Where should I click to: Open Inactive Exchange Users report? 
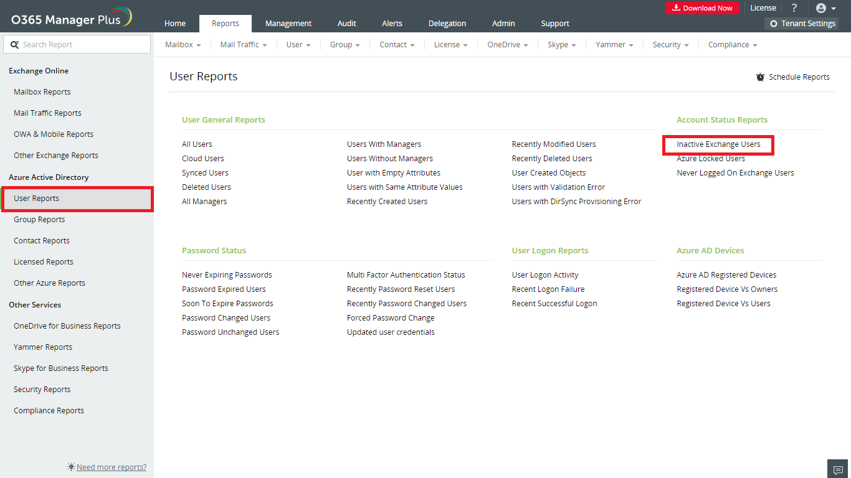click(719, 144)
